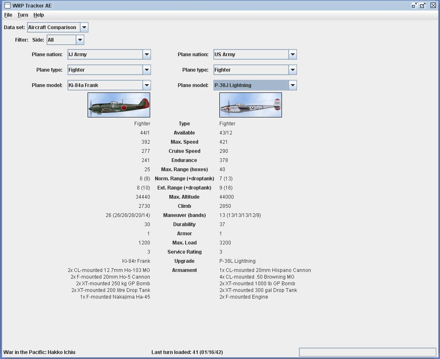Open the Ki-84a Frank plane model dropdown
Screen dimensions: 440x359
109,85
